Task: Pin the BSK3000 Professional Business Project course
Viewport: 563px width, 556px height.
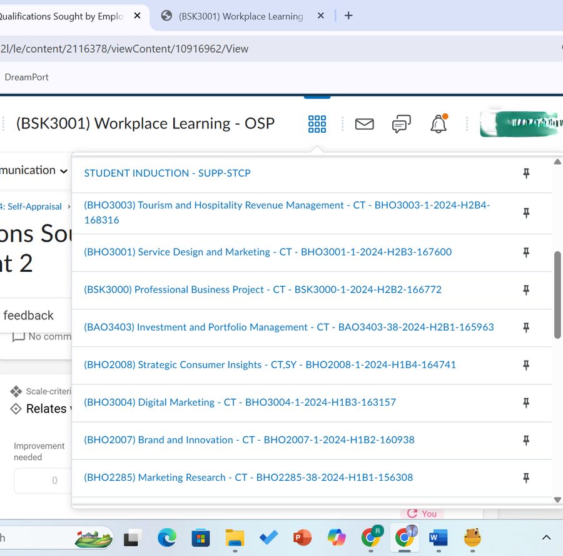Action: point(526,290)
